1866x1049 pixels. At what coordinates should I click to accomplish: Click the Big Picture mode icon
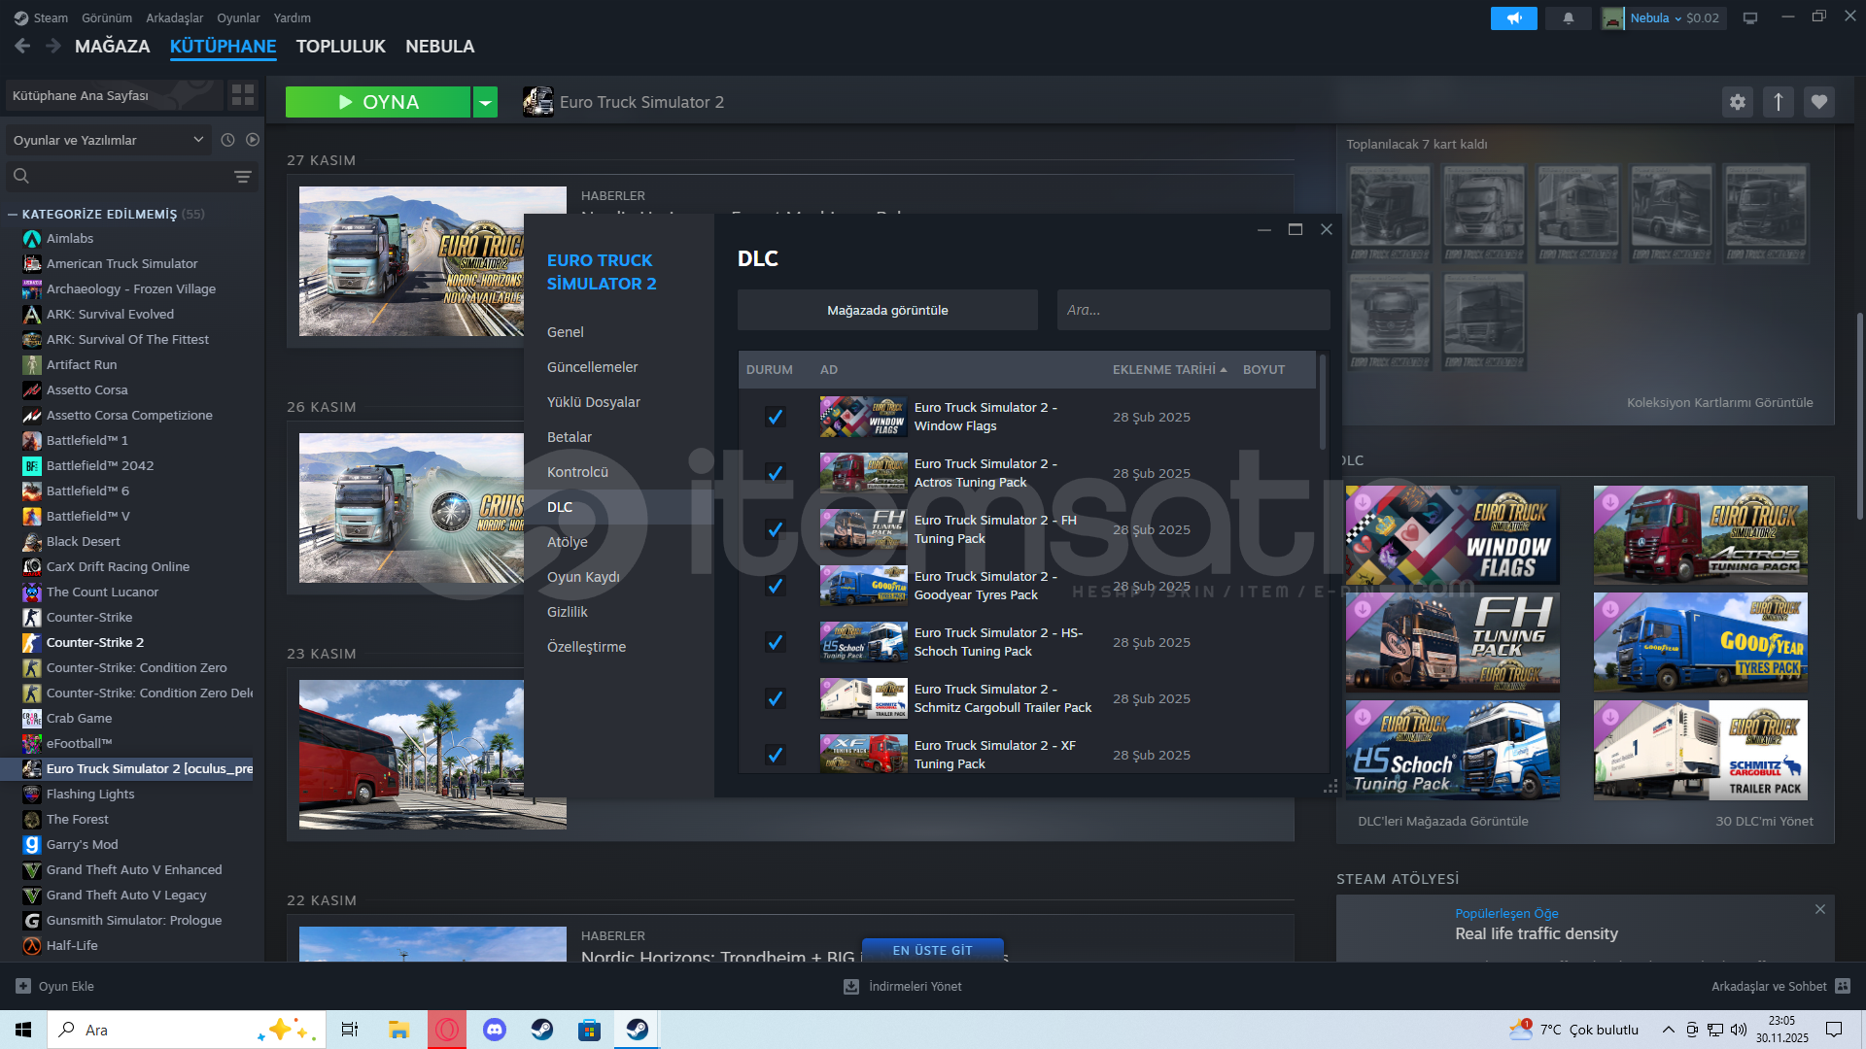pos(1749,18)
